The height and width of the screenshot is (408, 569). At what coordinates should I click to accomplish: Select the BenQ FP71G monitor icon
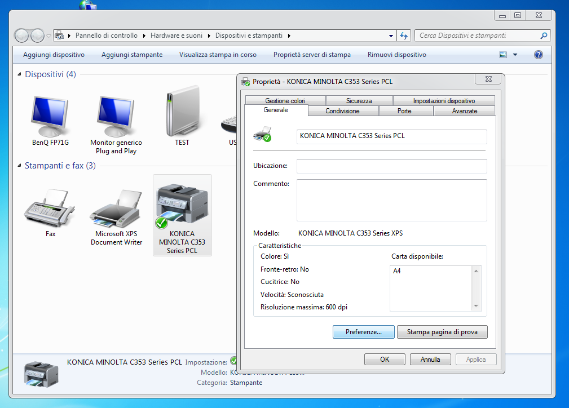(x=50, y=117)
